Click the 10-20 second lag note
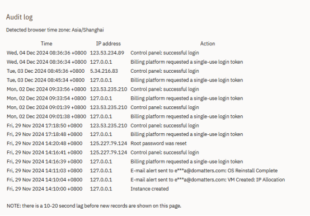 (x=94, y=206)
